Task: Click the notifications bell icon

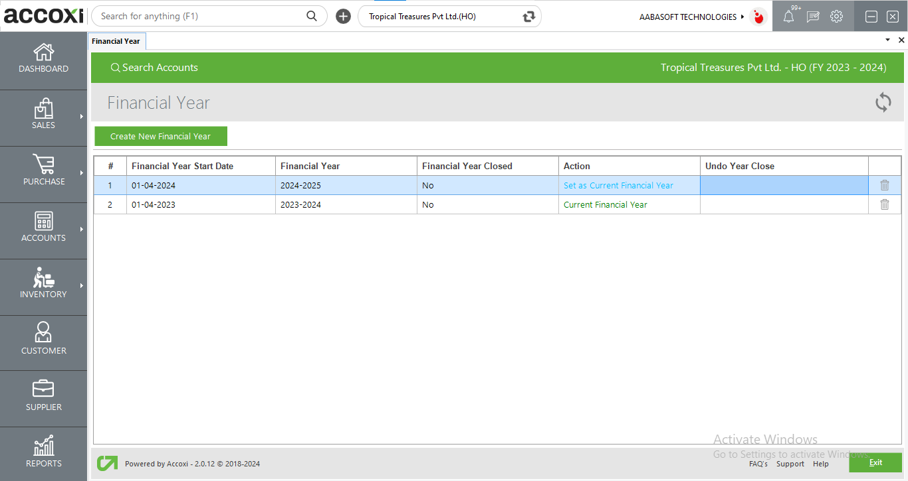Action: pos(788,17)
